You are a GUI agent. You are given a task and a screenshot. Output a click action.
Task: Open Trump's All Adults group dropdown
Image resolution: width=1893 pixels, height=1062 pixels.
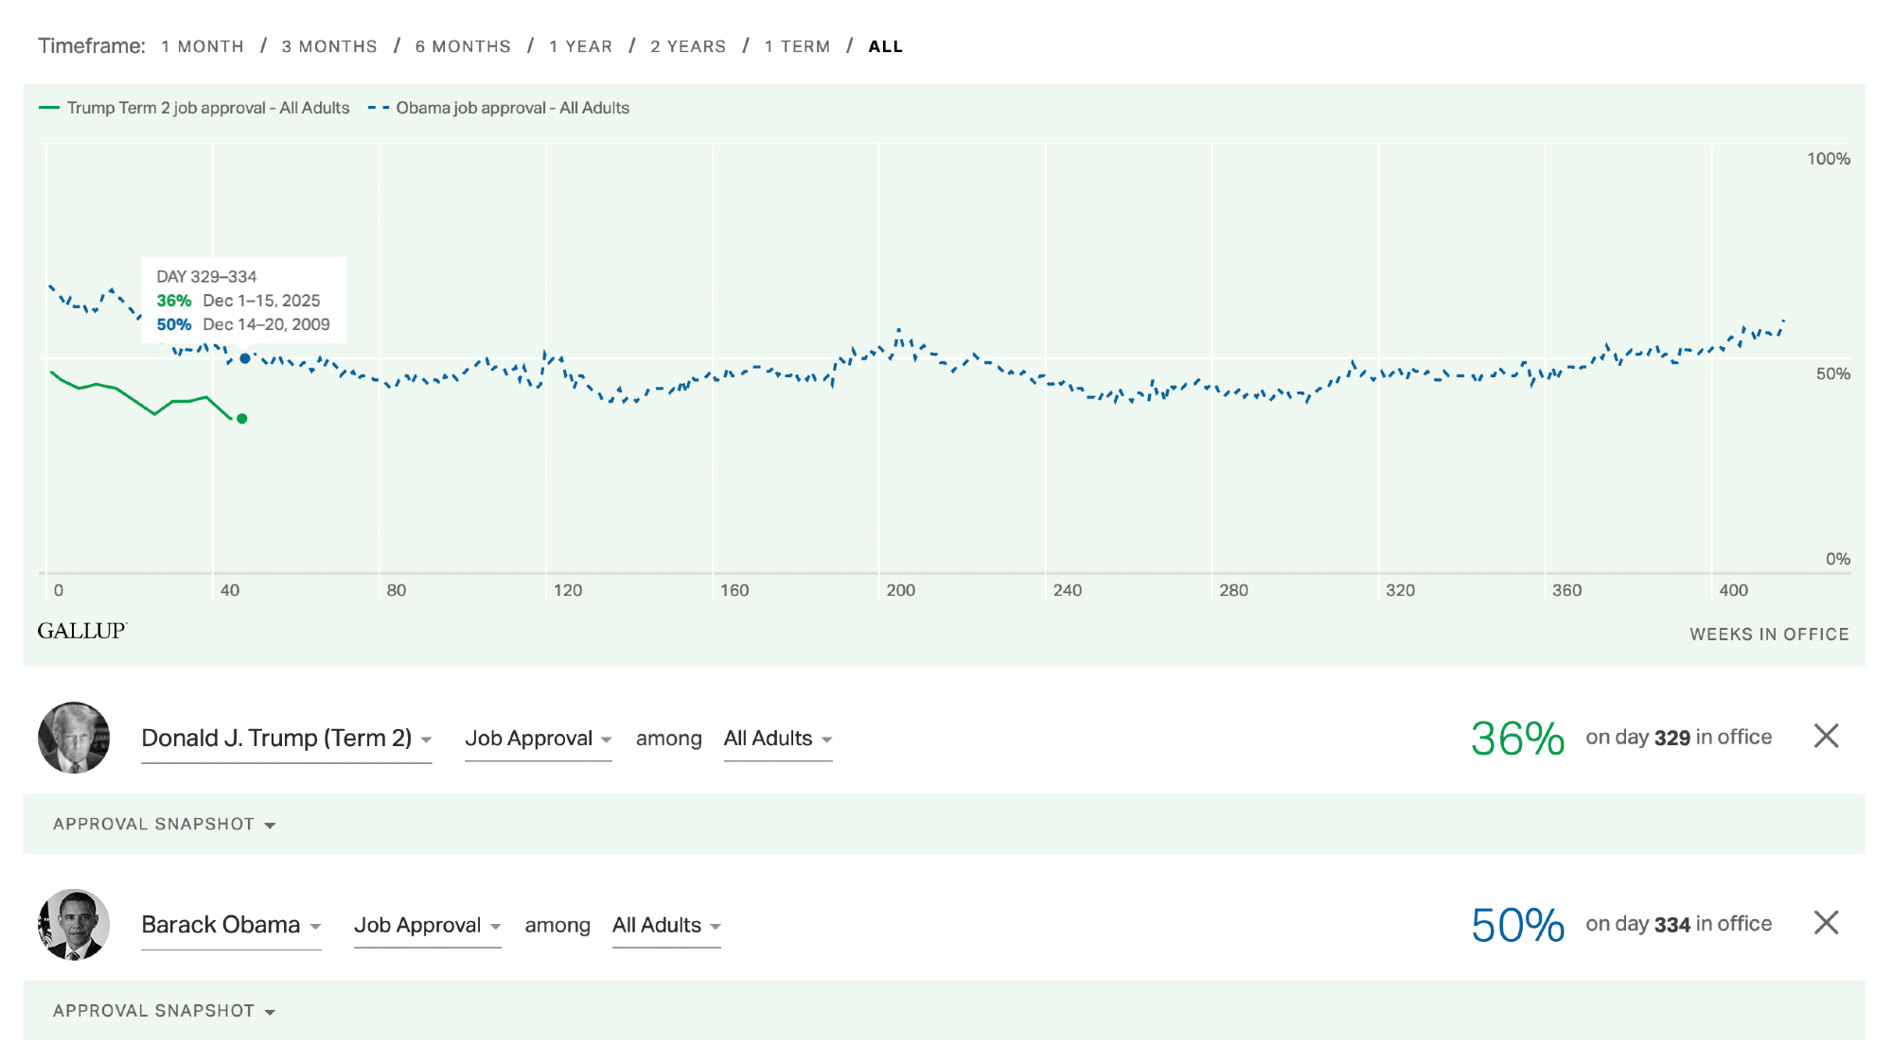pos(777,739)
